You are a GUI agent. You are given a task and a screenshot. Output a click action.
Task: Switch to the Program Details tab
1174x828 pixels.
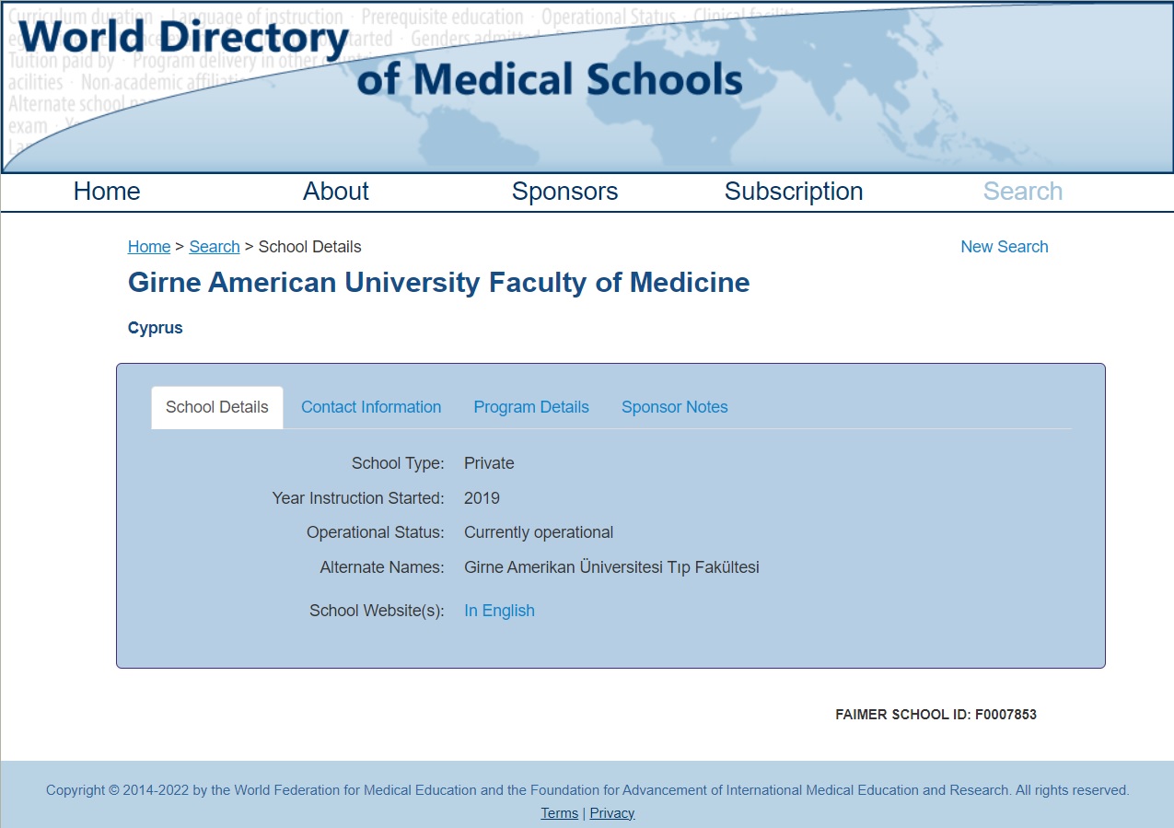click(531, 407)
